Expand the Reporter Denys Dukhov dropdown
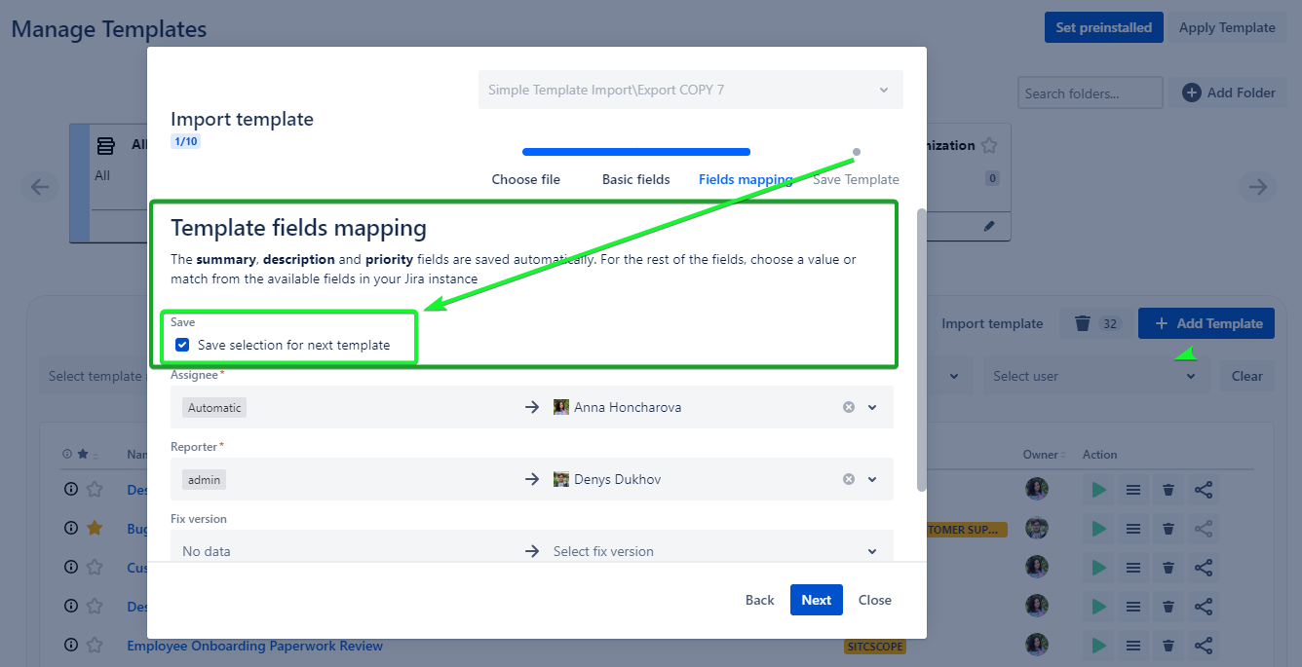Viewport: 1302px width, 667px height. [872, 479]
